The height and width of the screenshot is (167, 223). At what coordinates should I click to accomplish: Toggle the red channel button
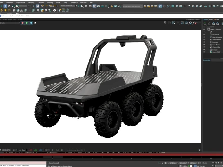23,23
